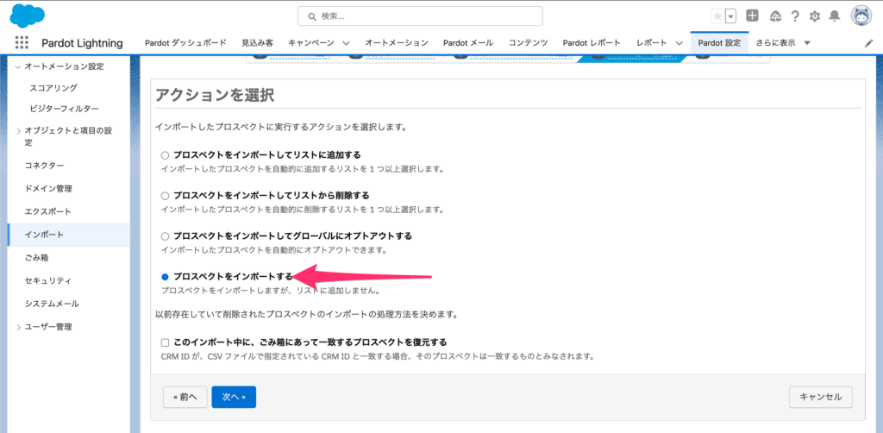The height and width of the screenshot is (433, 883).
Task: Open スコアリング in the sidebar
Action: 53,88
